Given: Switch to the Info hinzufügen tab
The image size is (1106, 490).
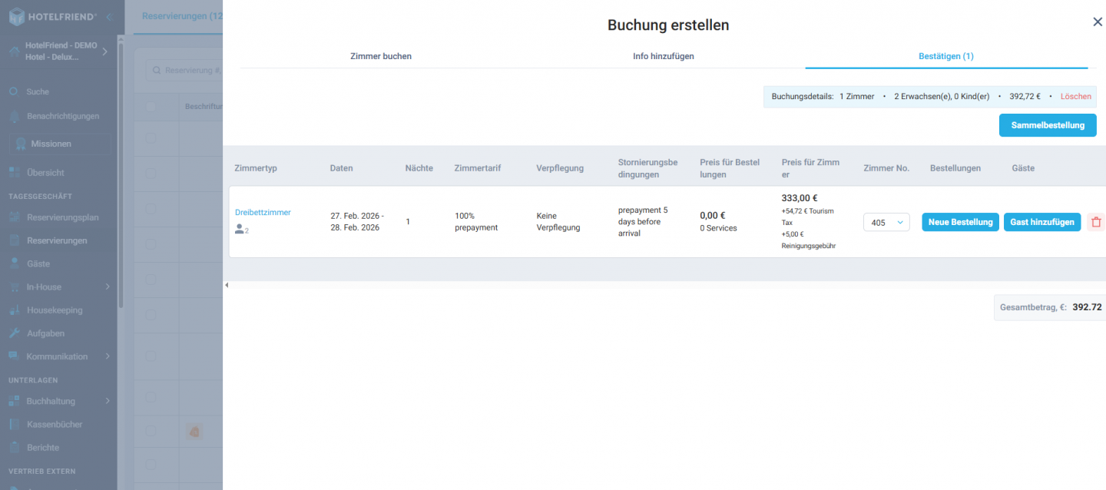Looking at the screenshot, I should (x=664, y=56).
